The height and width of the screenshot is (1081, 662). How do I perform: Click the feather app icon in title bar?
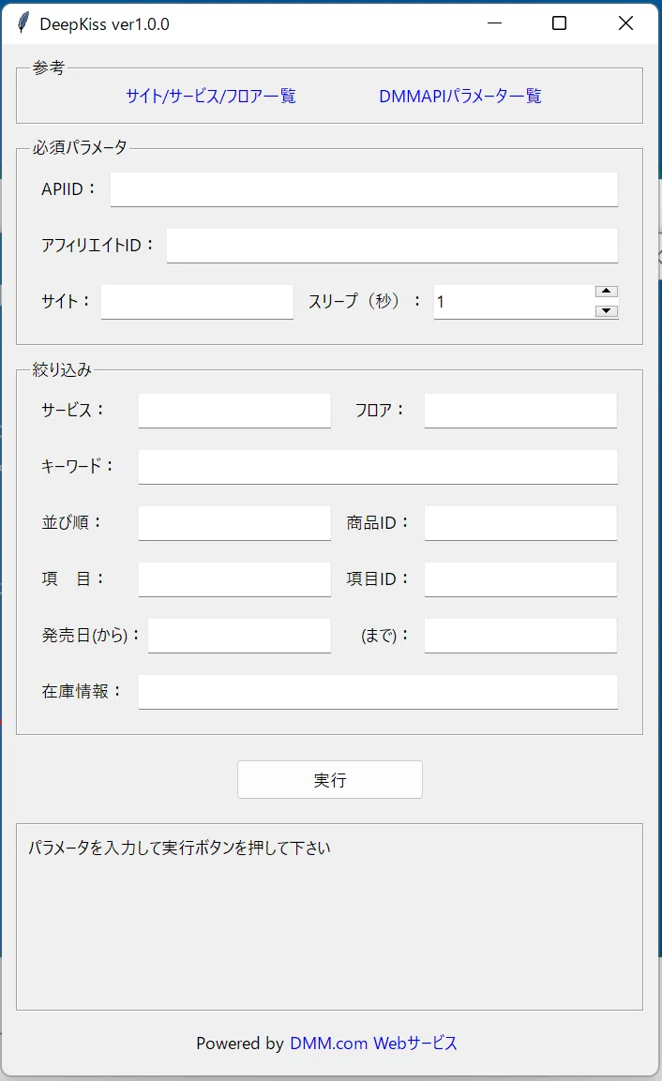click(23, 23)
